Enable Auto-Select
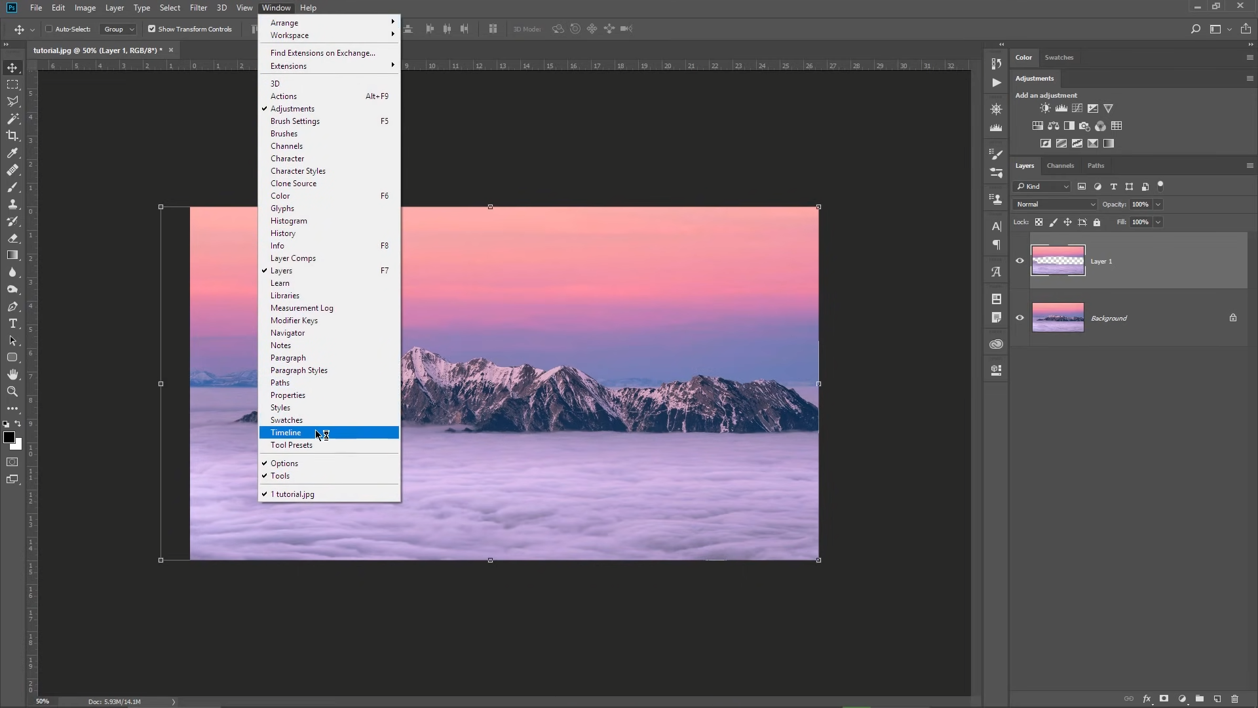The height and width of the screenshot is (708, 1258). coord(49,29)
